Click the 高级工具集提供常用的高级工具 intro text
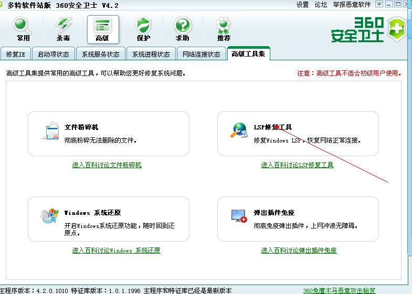This screenshot has height=294, width=412. (96, 73)
